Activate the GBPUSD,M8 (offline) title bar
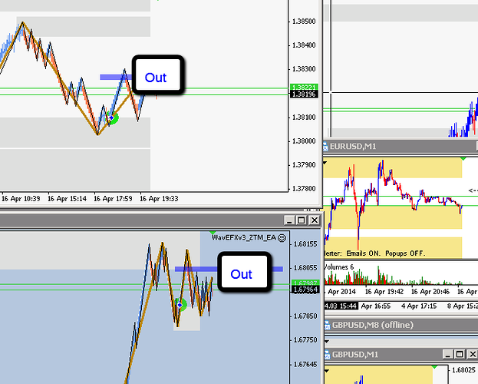This screenshot has height=384, width=478. (x=401, y=325)
